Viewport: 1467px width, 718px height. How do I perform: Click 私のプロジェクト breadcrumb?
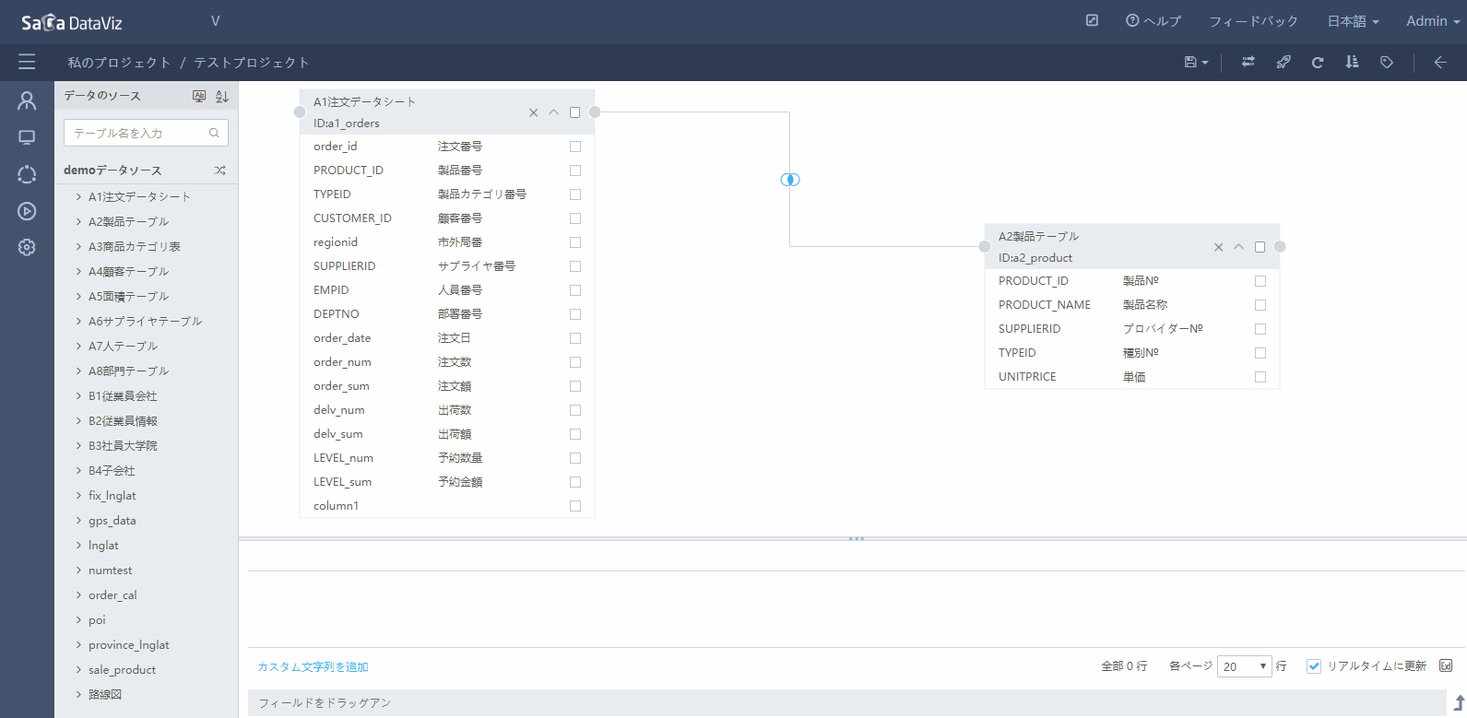[119, 63]
